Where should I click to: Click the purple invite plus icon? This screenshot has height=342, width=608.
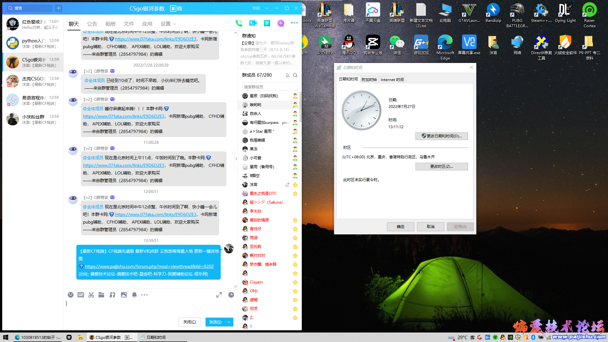[281, 23]
